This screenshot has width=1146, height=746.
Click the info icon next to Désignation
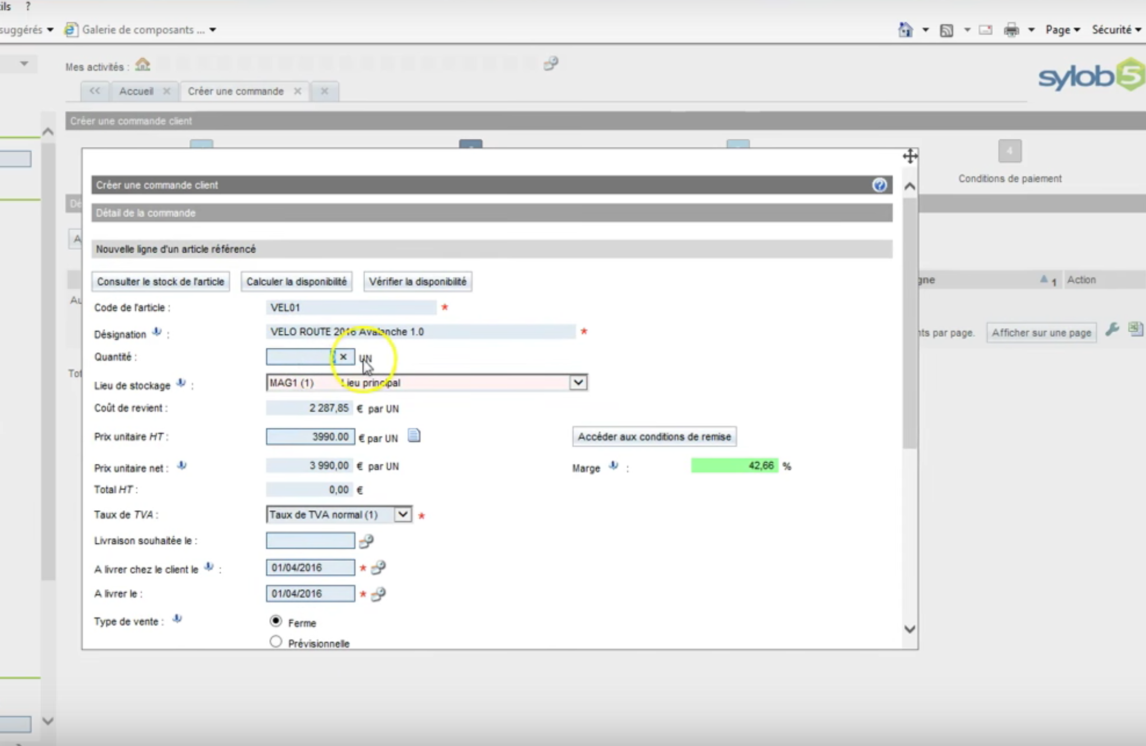(x=157, y=332)
